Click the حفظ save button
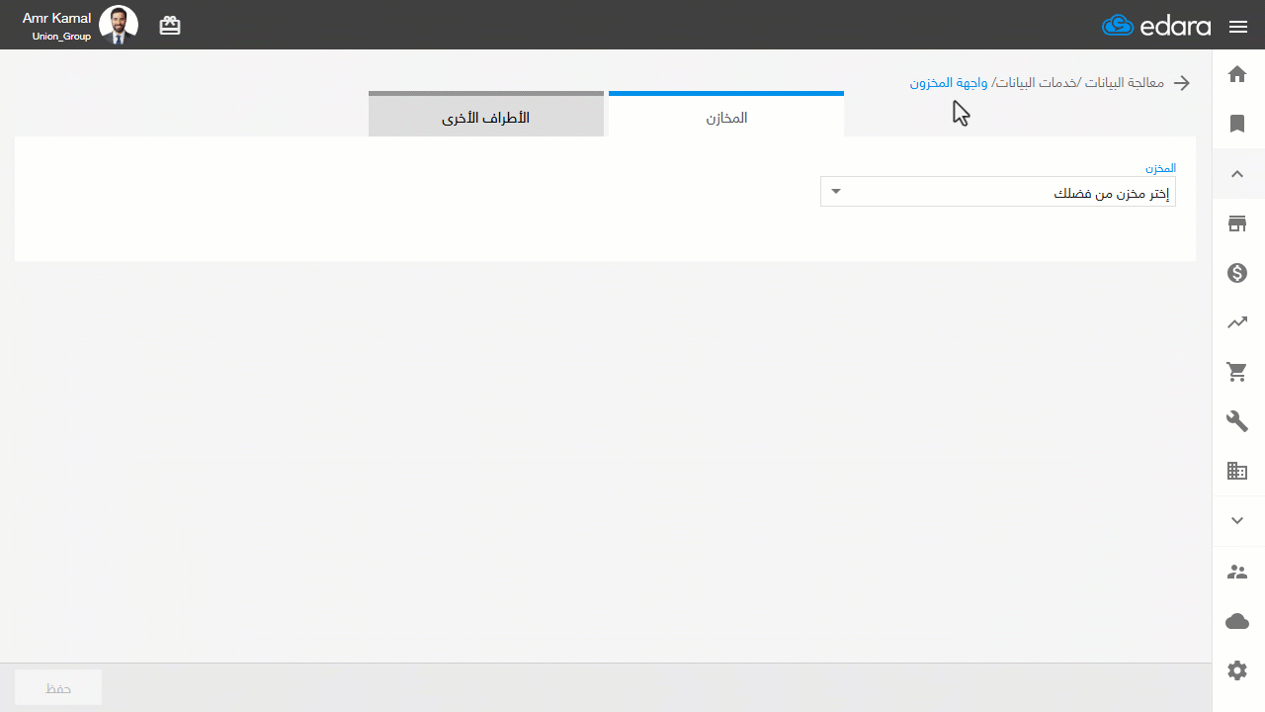The width and height of the screenshot is (1265, 712). point(58,687)
